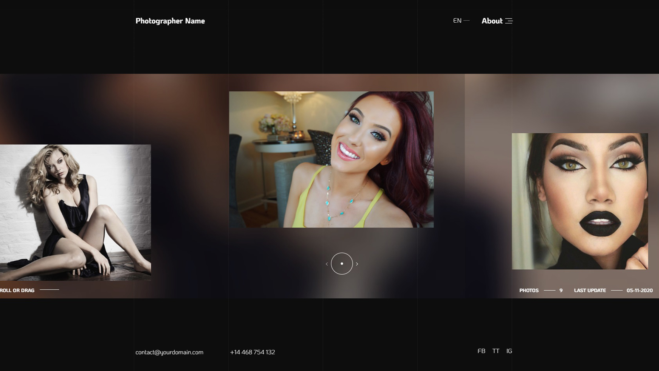Open the IG social icon link
Viewport: 659px width, 371px height.
(x=509, y=351)
